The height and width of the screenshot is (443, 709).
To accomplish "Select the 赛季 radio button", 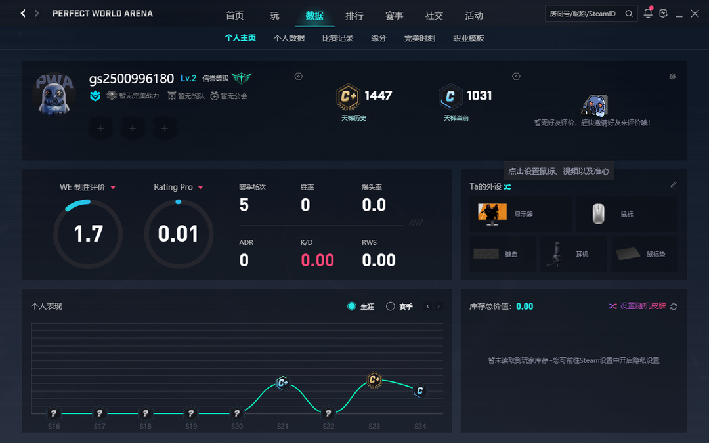I will coord(390,306).
